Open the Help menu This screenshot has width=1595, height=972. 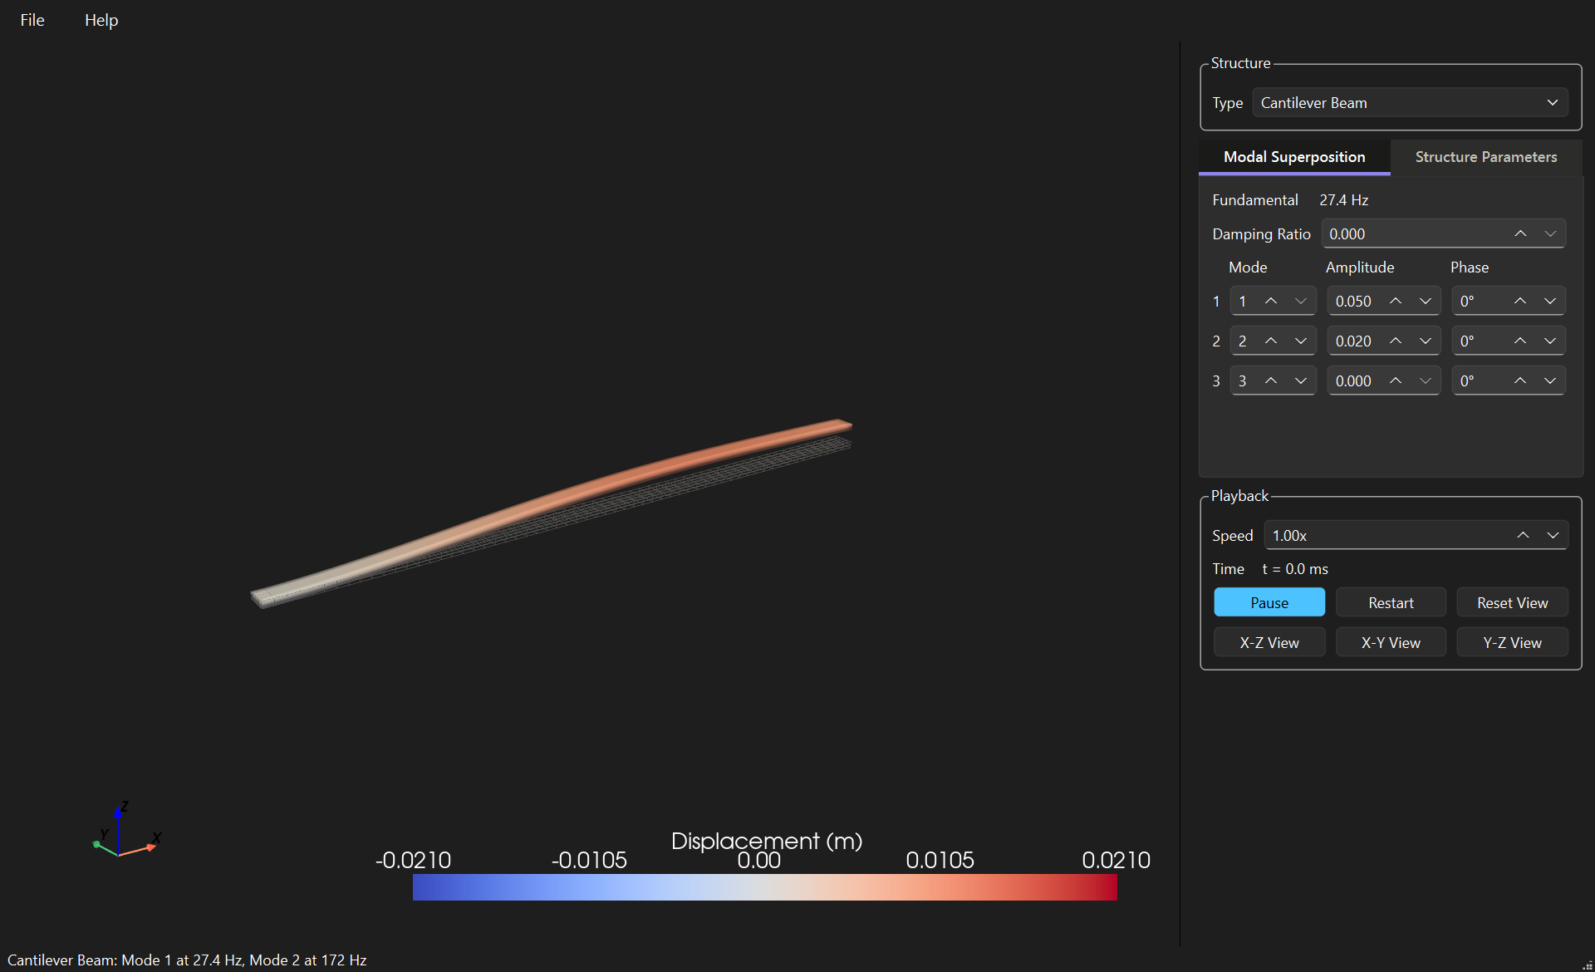(x=101, y=20)
